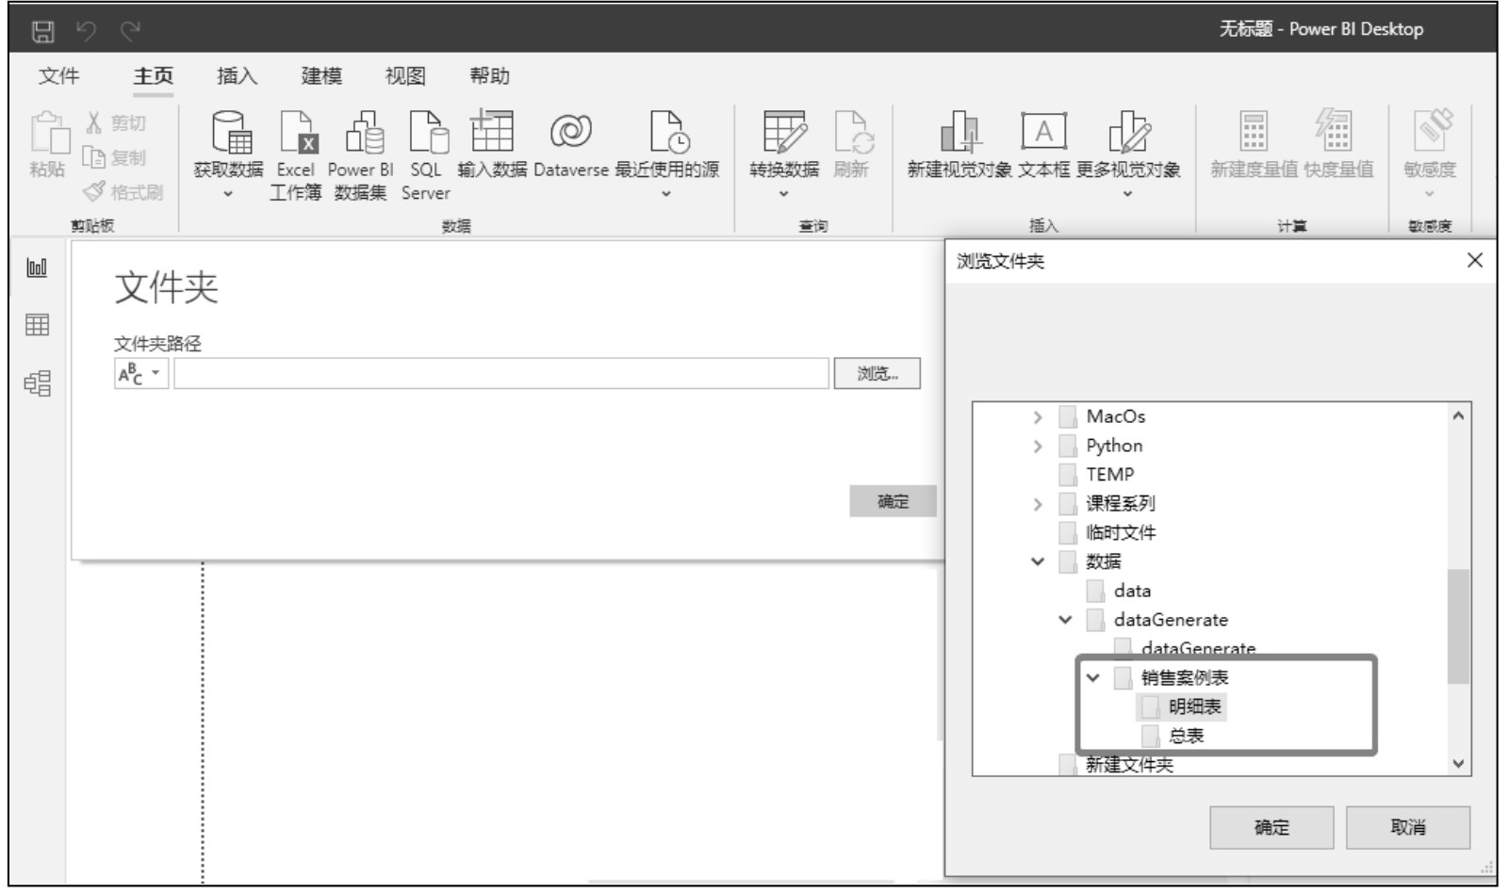Click the SQL Server icon

point(429,132)
